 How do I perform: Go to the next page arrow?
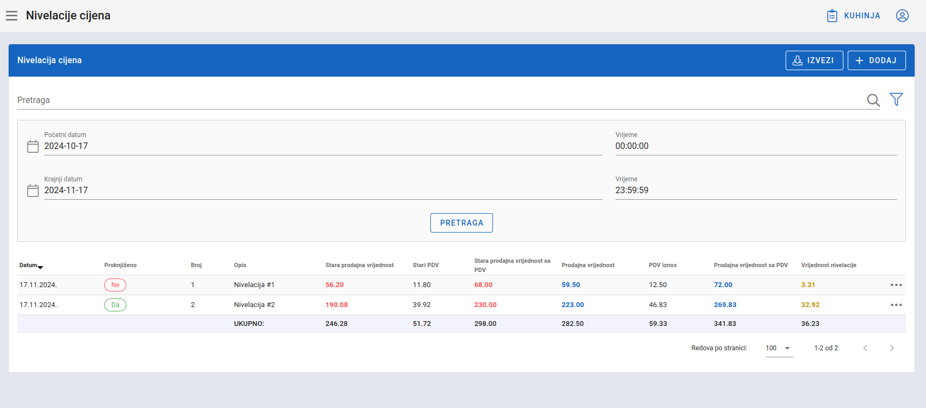coord(892,348)
